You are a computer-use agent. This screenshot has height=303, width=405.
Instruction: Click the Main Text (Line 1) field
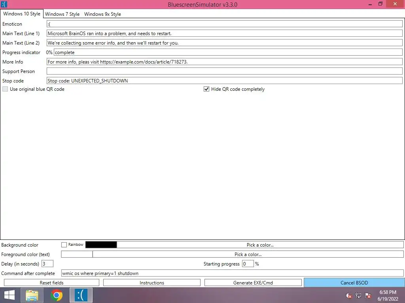(x=225, y=33)
